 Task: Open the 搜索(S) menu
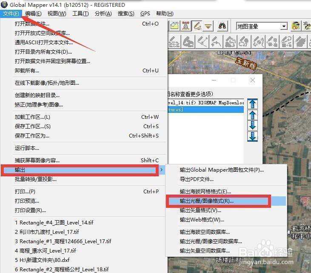click(x=126, y=14)
